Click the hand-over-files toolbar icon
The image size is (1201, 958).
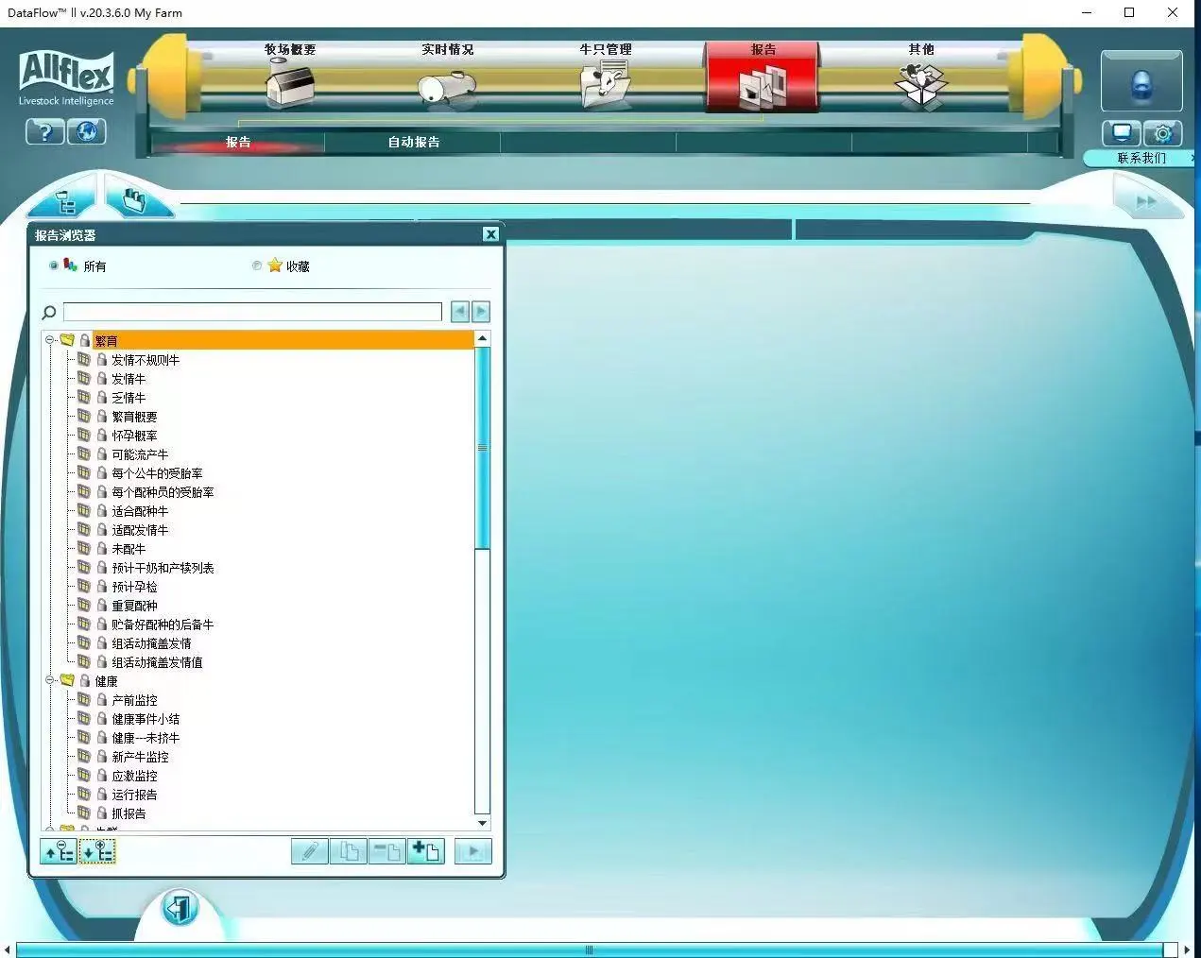134,200
